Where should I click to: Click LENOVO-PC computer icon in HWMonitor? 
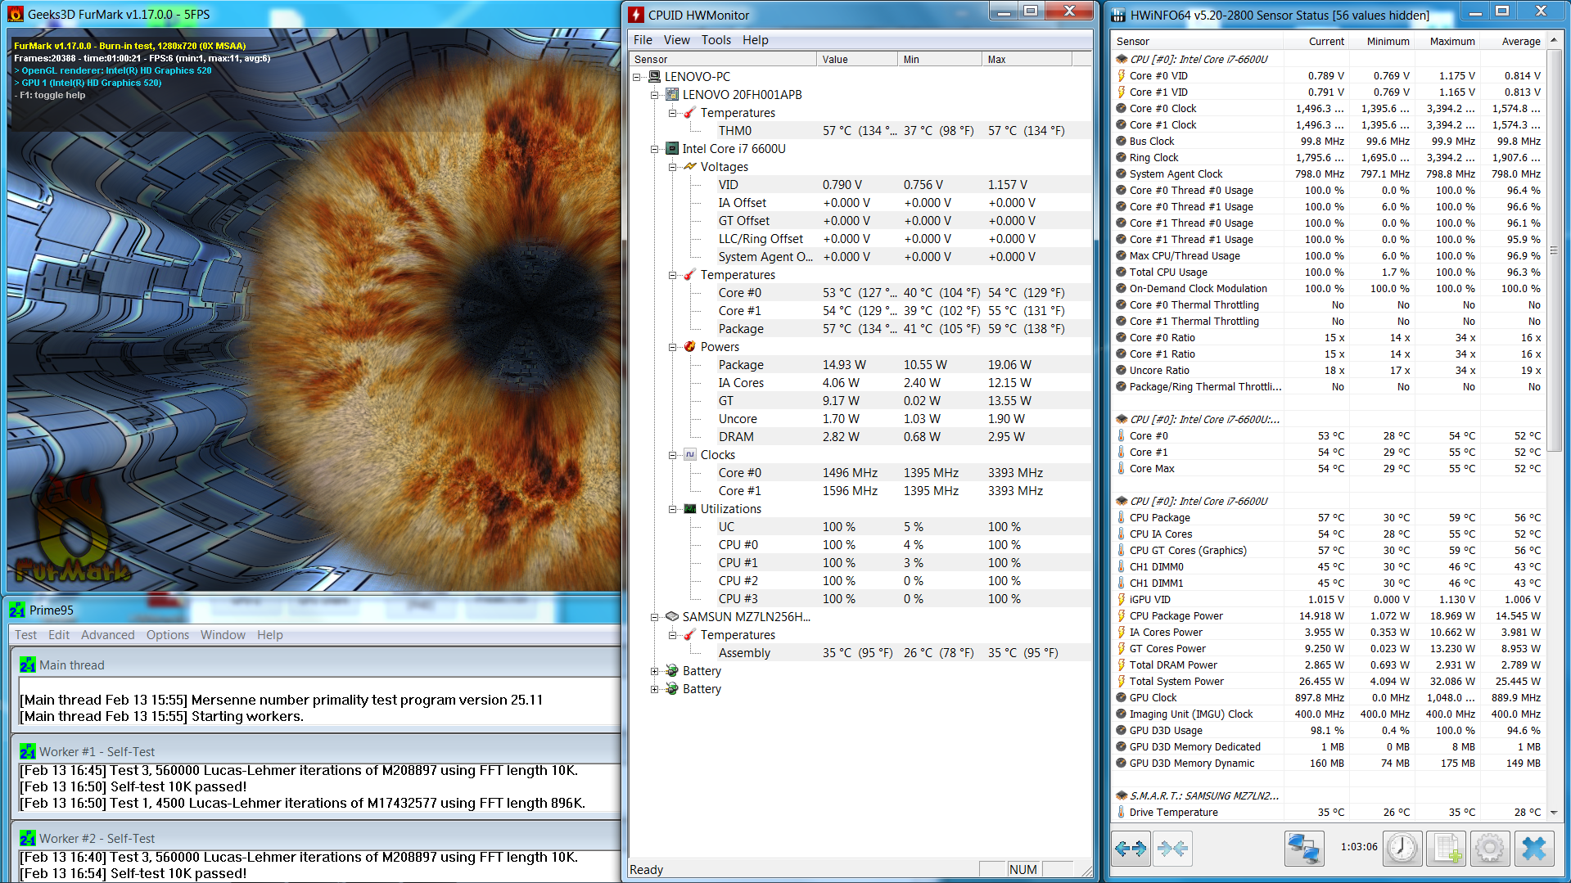point(654,77)
